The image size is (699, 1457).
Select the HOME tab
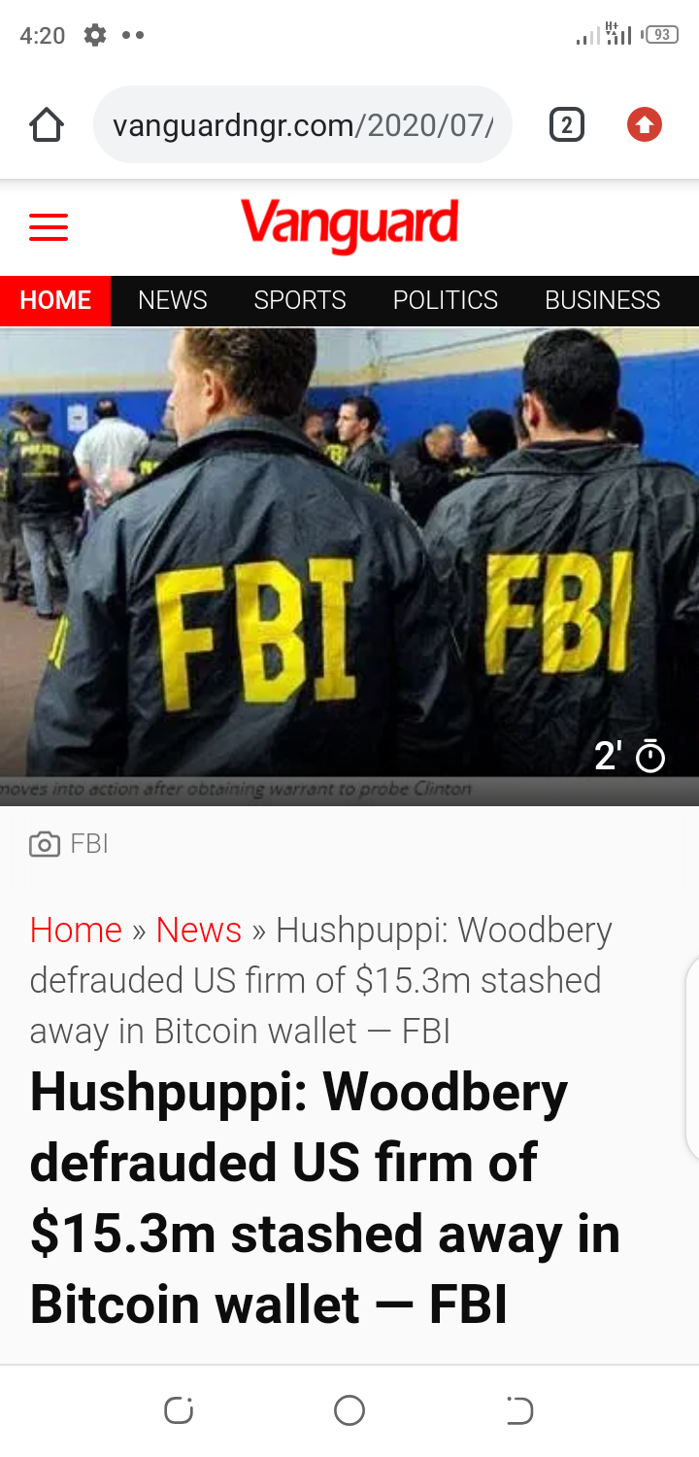[x=55, y=300]
